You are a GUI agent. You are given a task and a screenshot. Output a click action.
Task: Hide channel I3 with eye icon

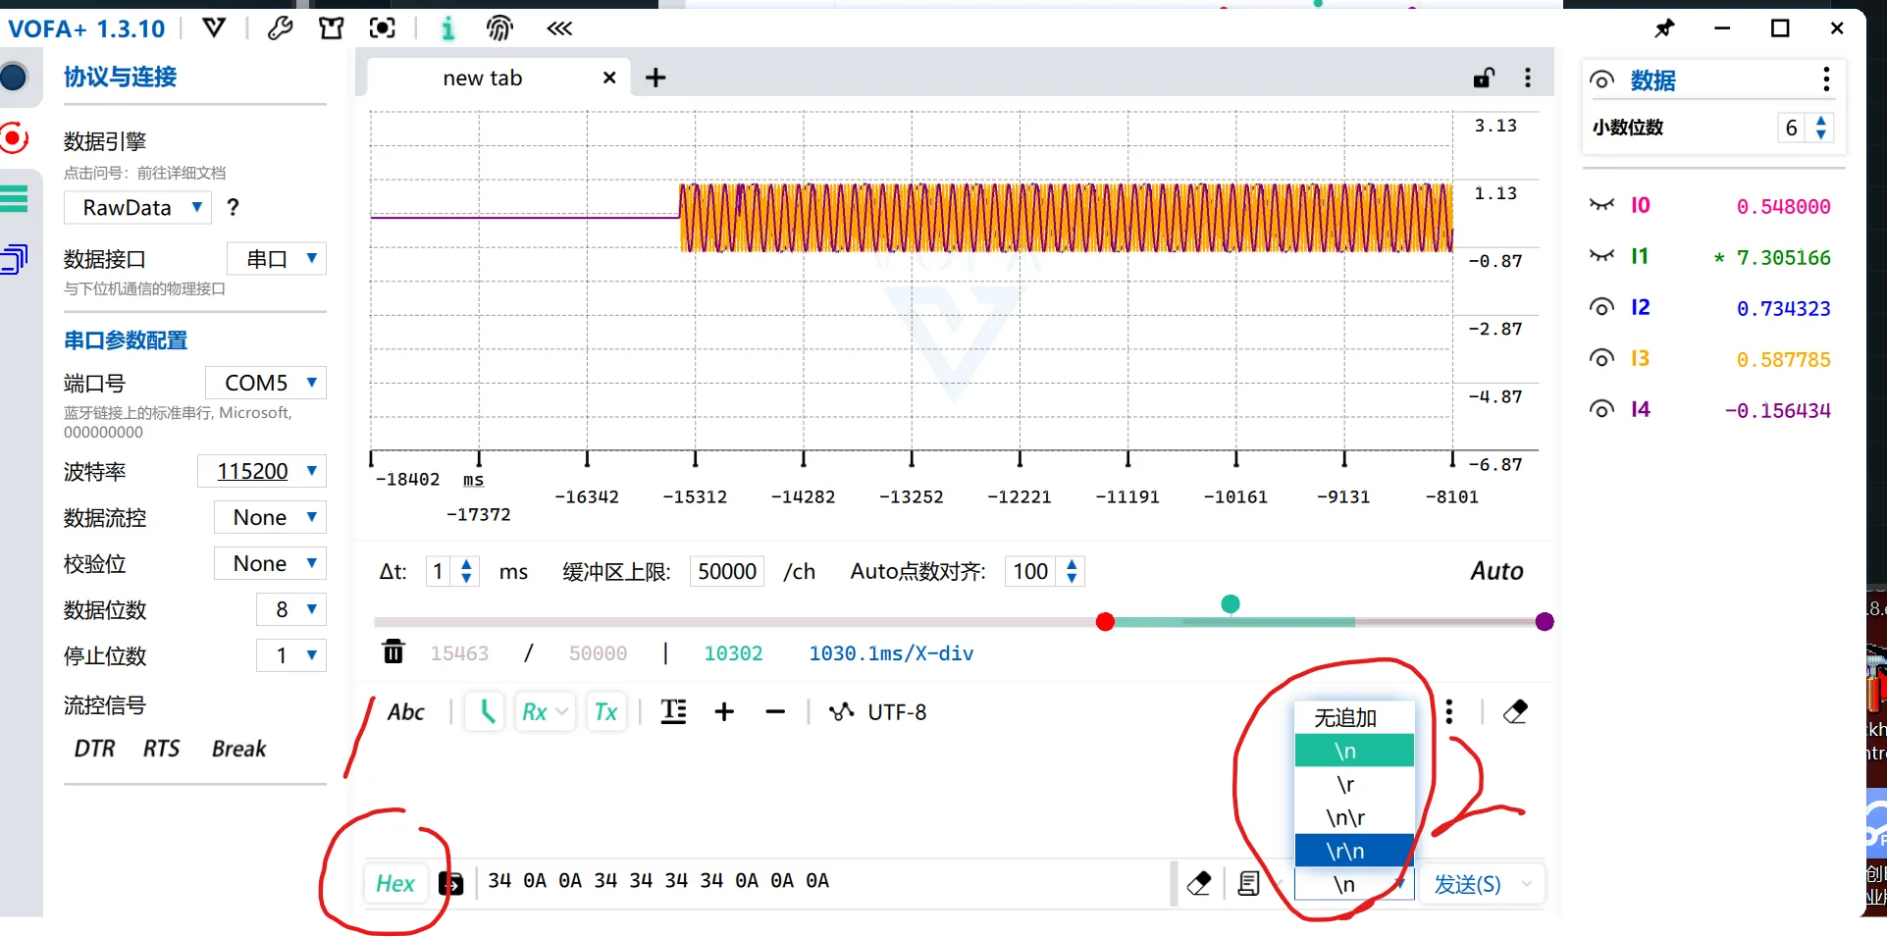tap(1601, 358)
